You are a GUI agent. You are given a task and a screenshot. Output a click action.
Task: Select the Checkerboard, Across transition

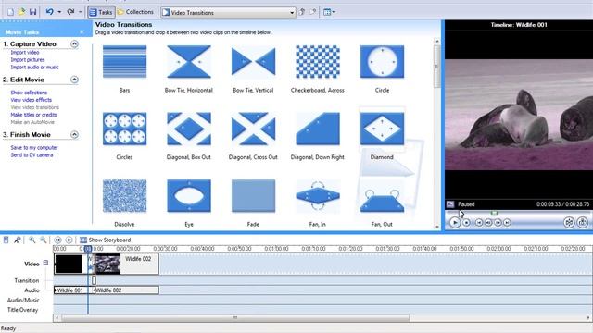pyautogui.click(x=318, y=62)
